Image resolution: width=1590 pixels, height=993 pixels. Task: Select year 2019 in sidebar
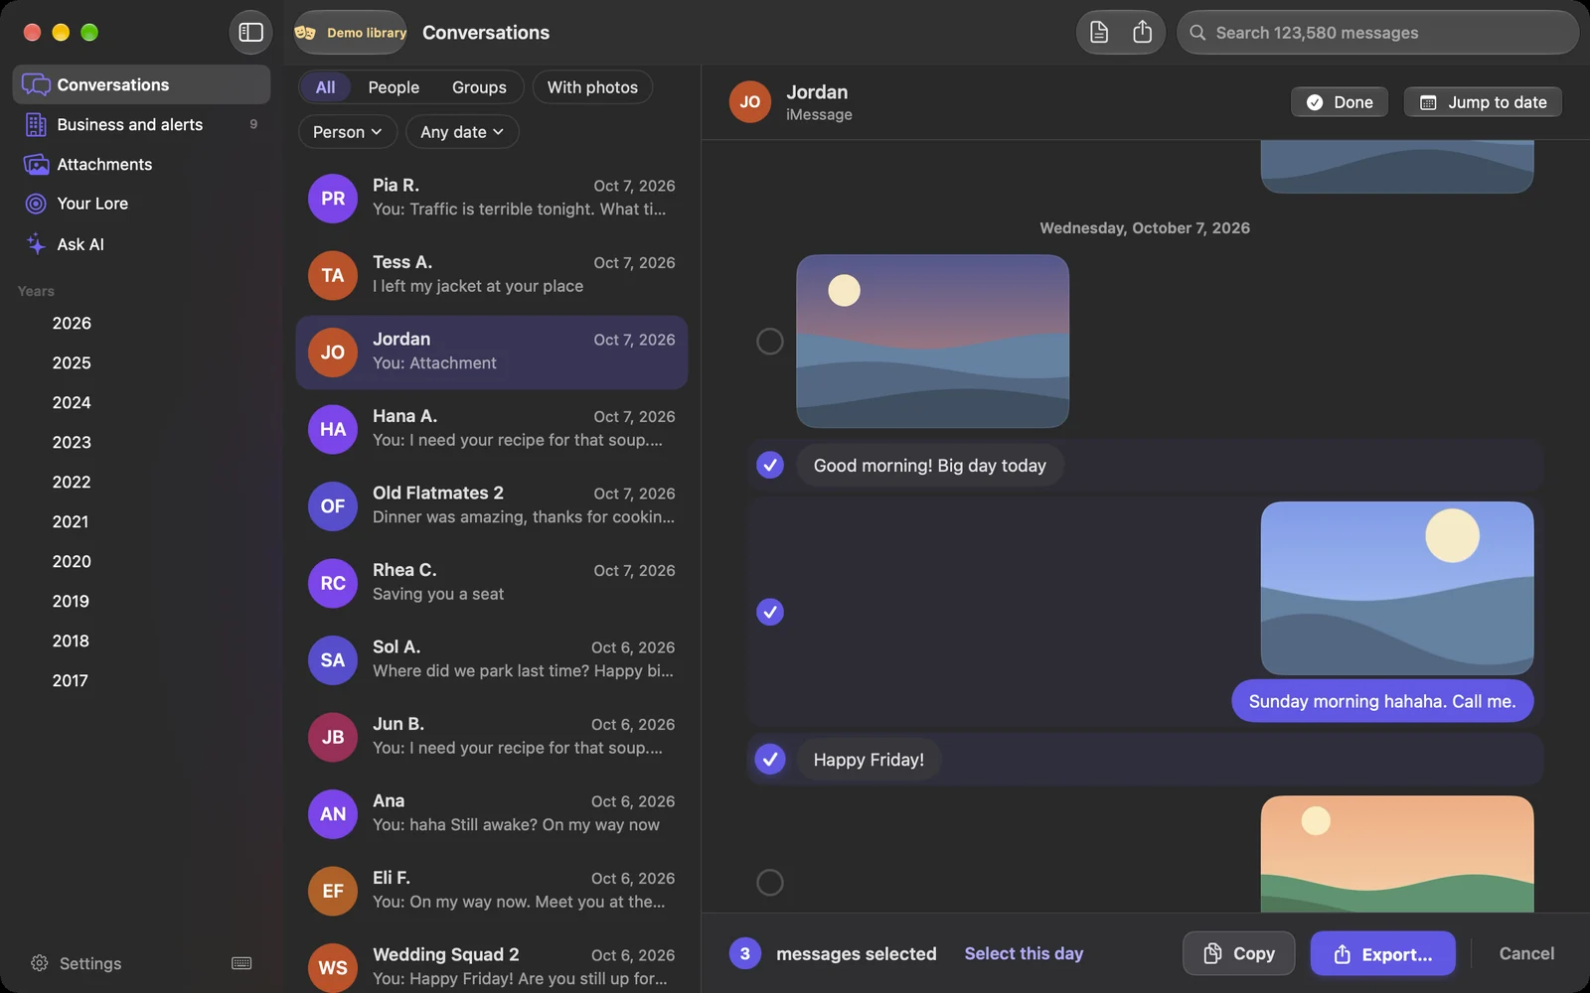tap(72, 601)
